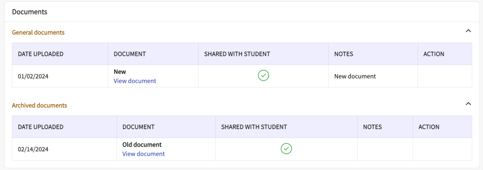The width and height of the screenshot is (483, 170).
Task: Collapse the General documents section chevron
Action: pyautogui.click(x=468, y=31)
